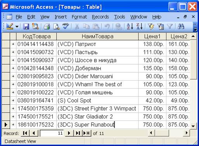Click the Undo toolbar icon
This screenshot has width=199, height=146.
(x=107, y=27)
